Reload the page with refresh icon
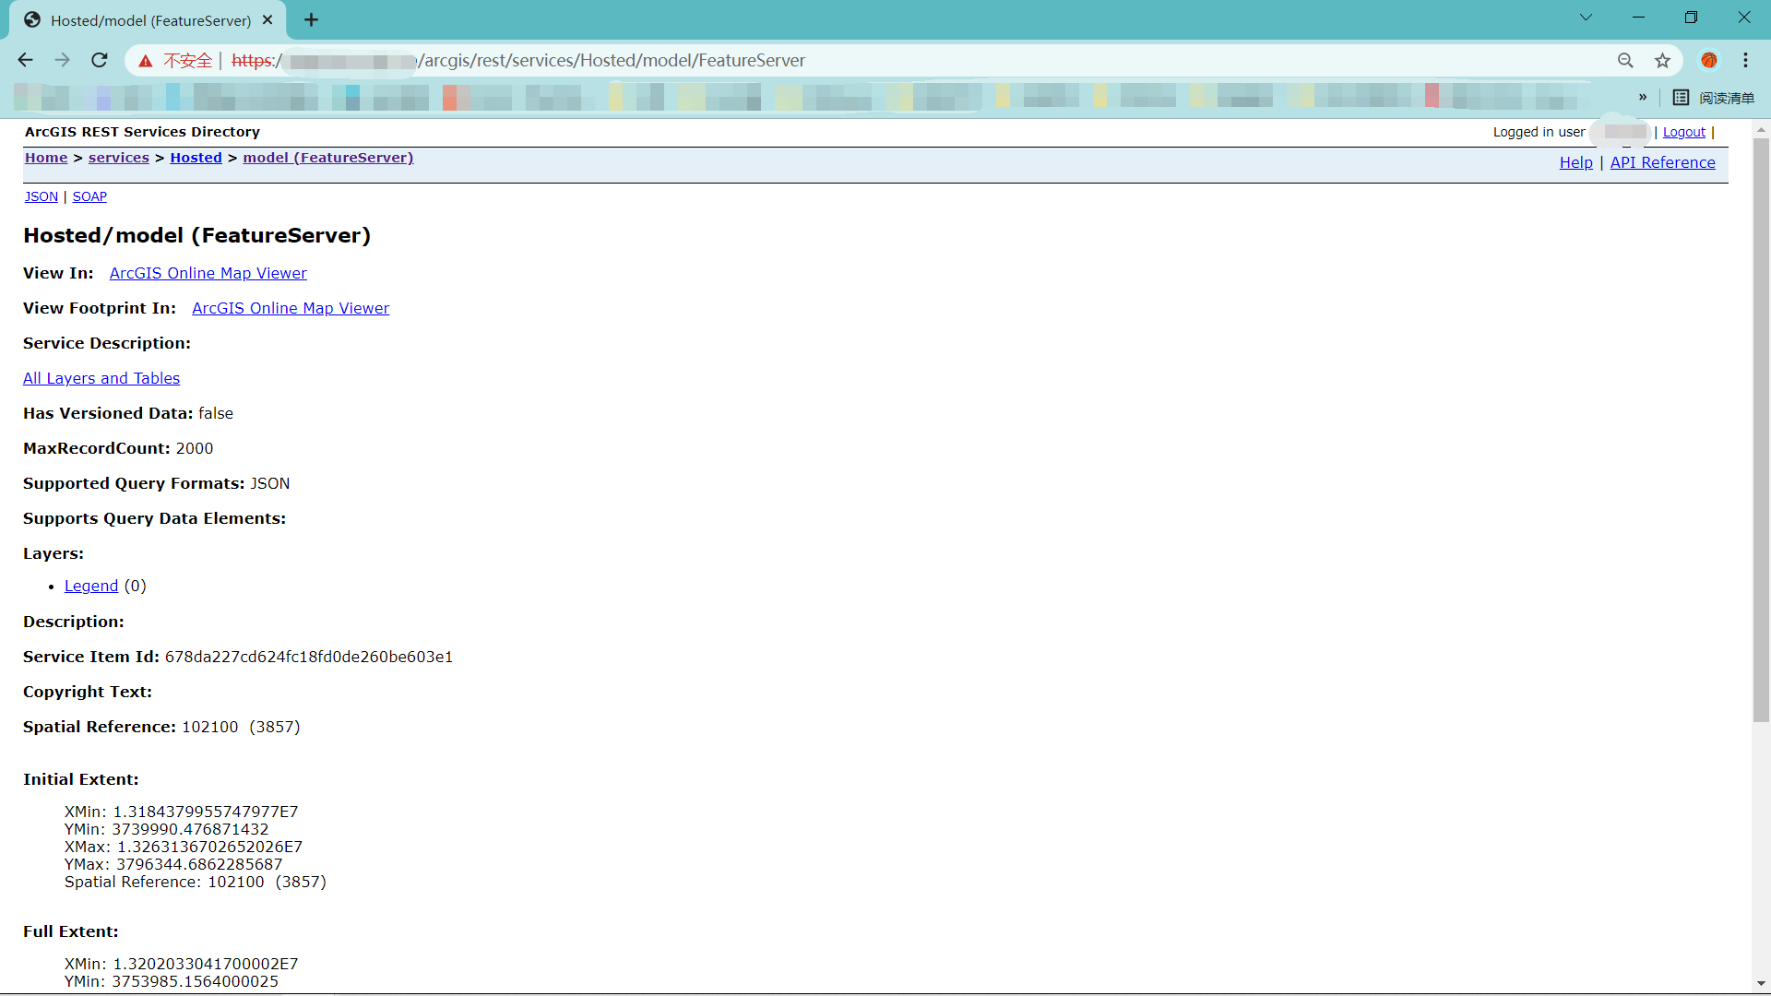The height and width of the screenshot is (996, 1771). (100, 60)
